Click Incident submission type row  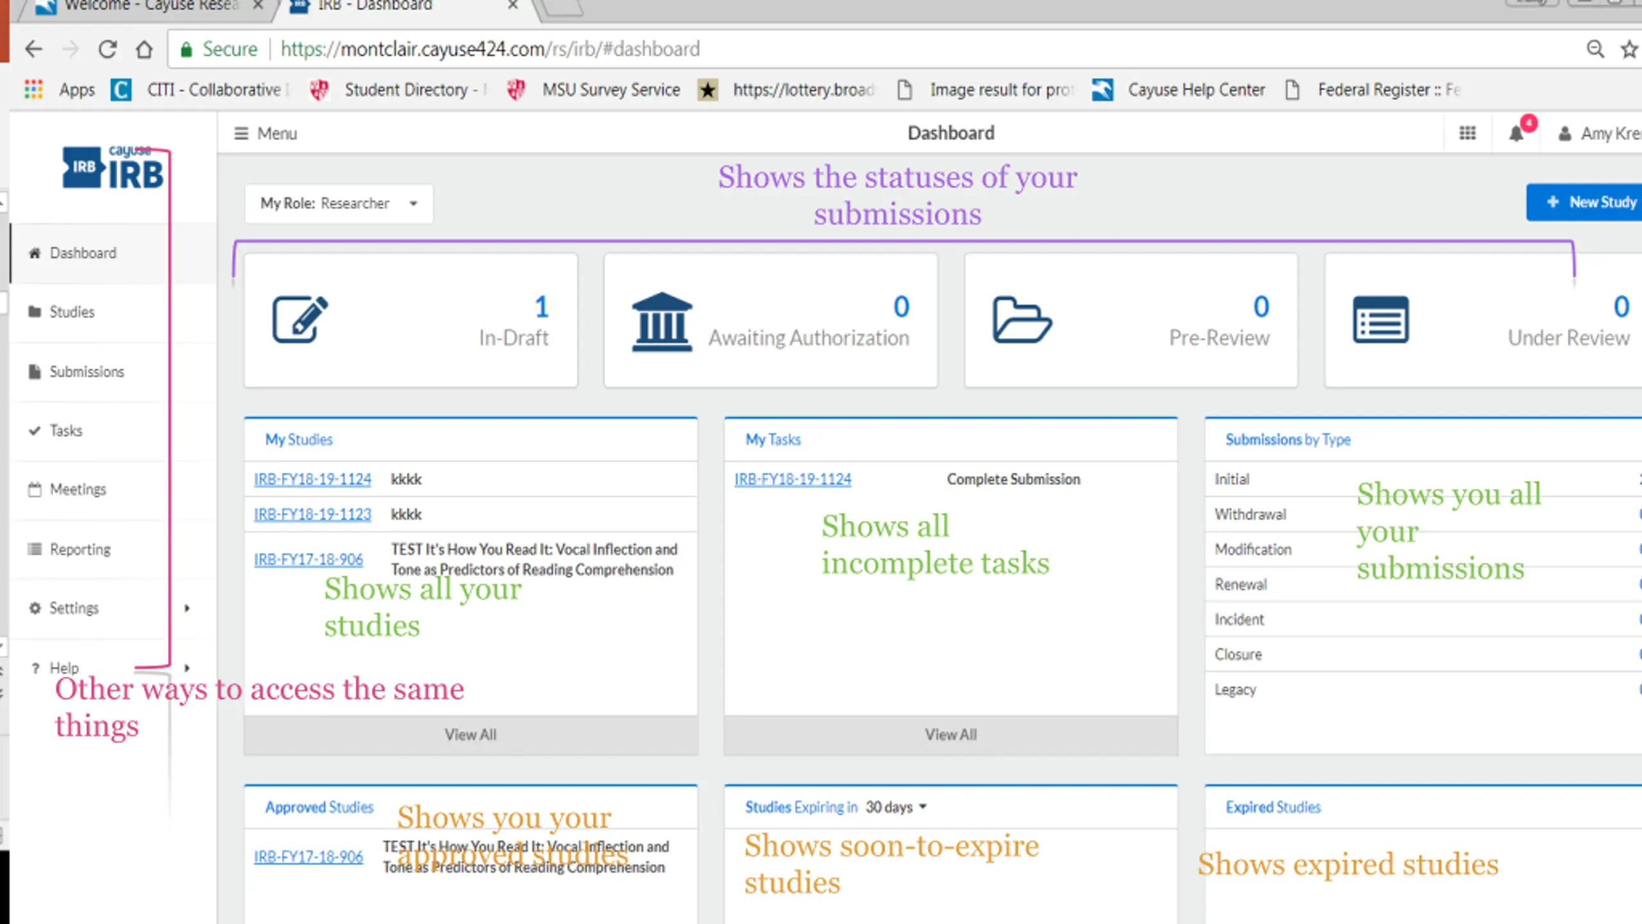point(1424,619)
